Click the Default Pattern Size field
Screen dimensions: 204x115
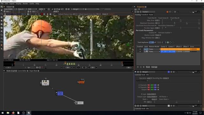(x=75, y=14)
